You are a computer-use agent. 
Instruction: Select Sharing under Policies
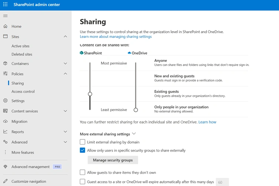[x=17, y=83]
